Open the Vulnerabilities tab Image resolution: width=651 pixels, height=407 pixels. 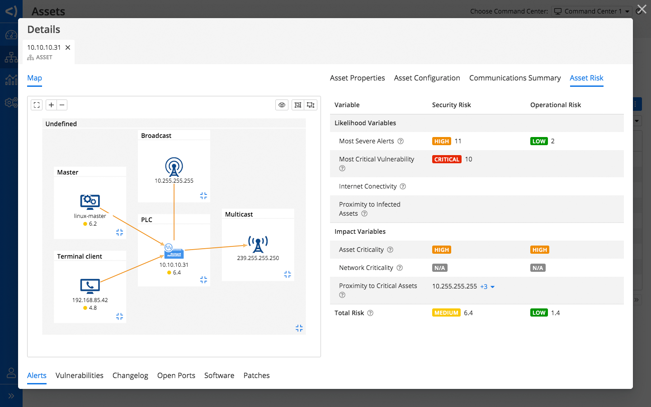point(80,375)
